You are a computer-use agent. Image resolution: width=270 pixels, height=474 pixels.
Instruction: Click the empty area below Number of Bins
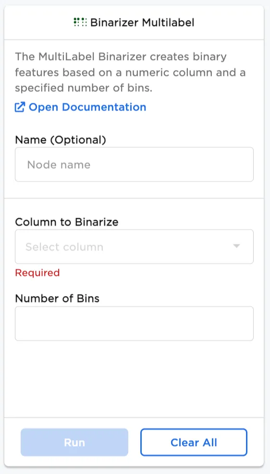(x=134, y=379)
